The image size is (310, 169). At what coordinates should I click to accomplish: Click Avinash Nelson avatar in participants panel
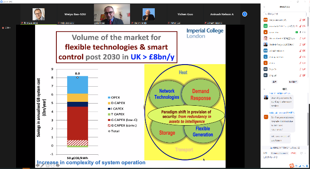click(x=265, y=51)
